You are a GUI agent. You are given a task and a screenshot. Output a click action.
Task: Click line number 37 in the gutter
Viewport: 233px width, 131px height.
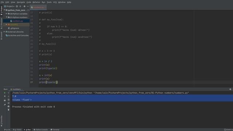pos(32,82)
